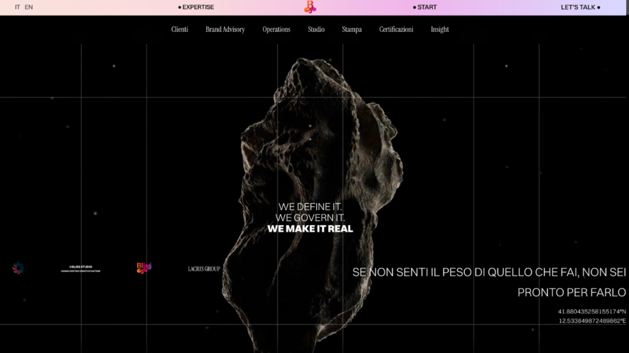Click the 12.533849872489862°E longitude coordinate
The width and height of the screenshot is (629, 353).
click(592, 321)
